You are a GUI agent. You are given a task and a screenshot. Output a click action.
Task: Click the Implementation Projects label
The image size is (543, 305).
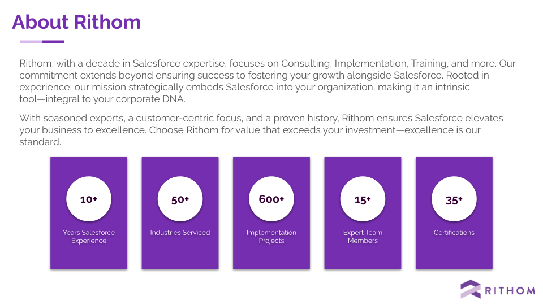(271, 237)
